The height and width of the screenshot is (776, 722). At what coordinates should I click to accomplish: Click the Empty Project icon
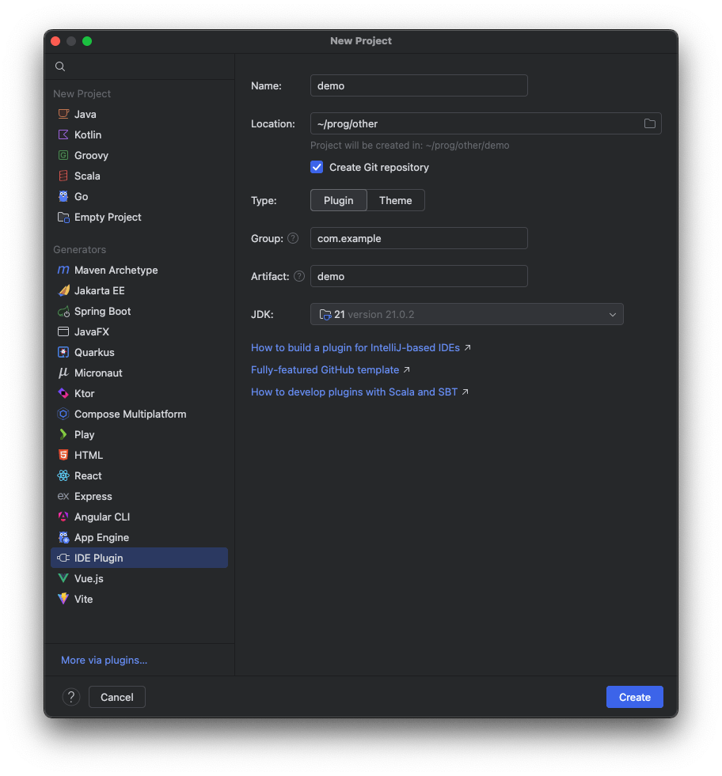63,218
